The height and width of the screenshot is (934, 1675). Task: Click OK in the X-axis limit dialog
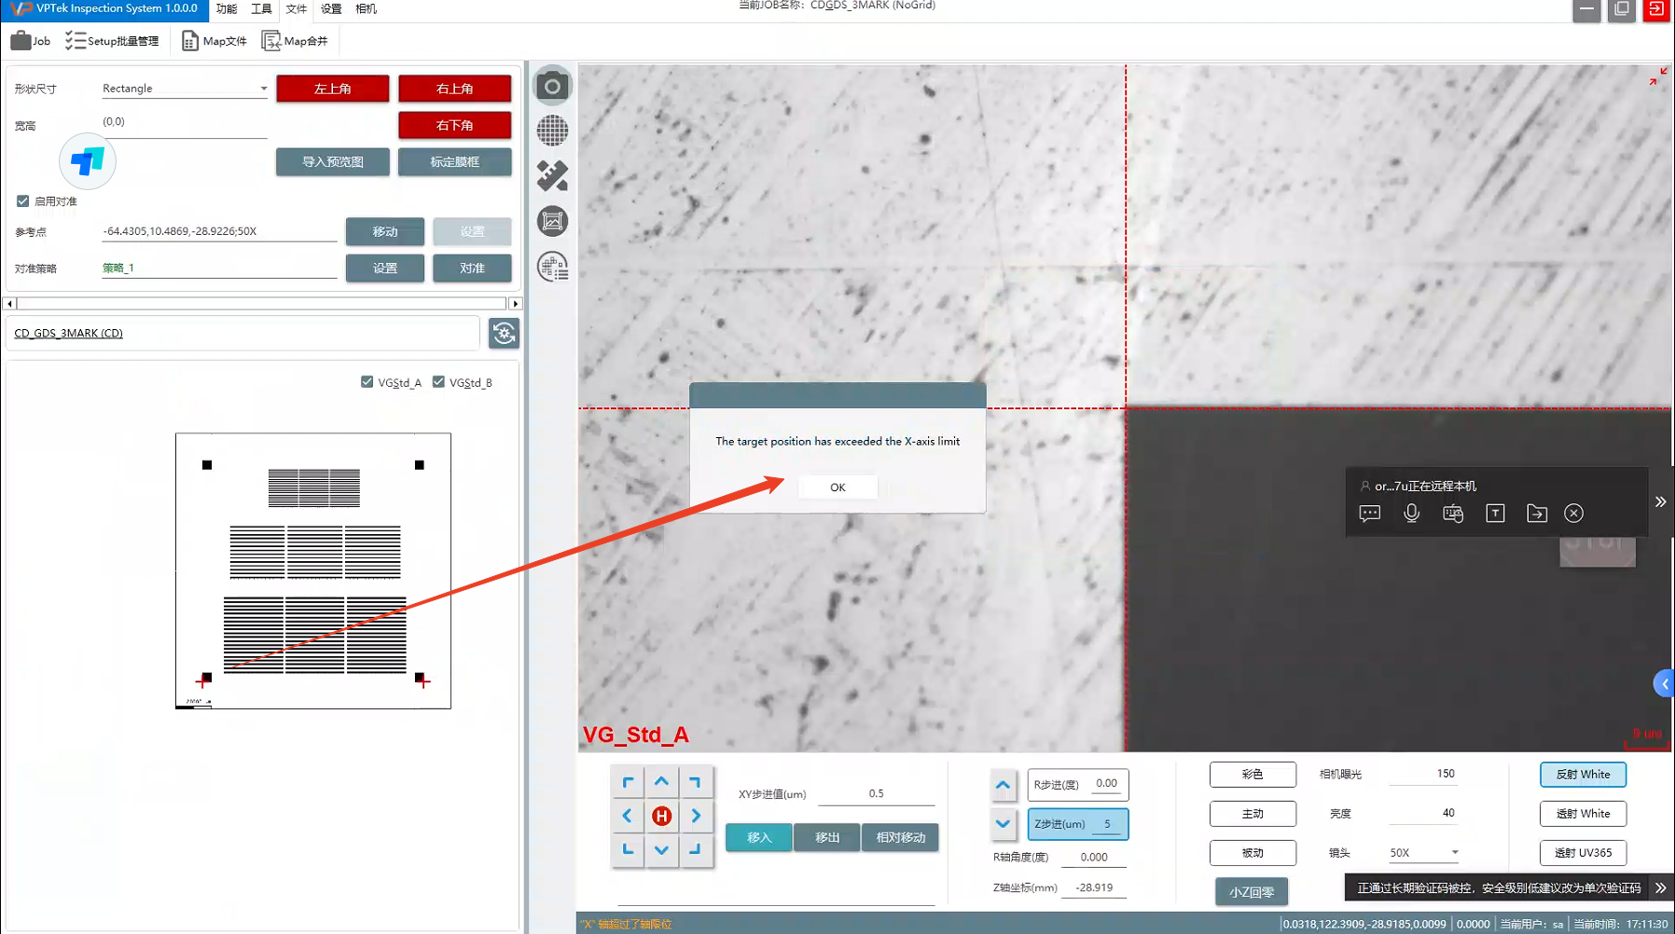[837, 488]
